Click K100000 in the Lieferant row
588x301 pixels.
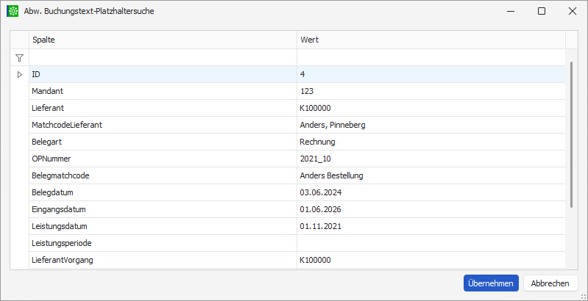click(x=316, y=108)
